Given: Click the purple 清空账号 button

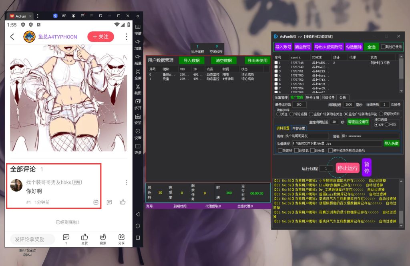Looking at the screenshot, I should [x=303, y=47].
